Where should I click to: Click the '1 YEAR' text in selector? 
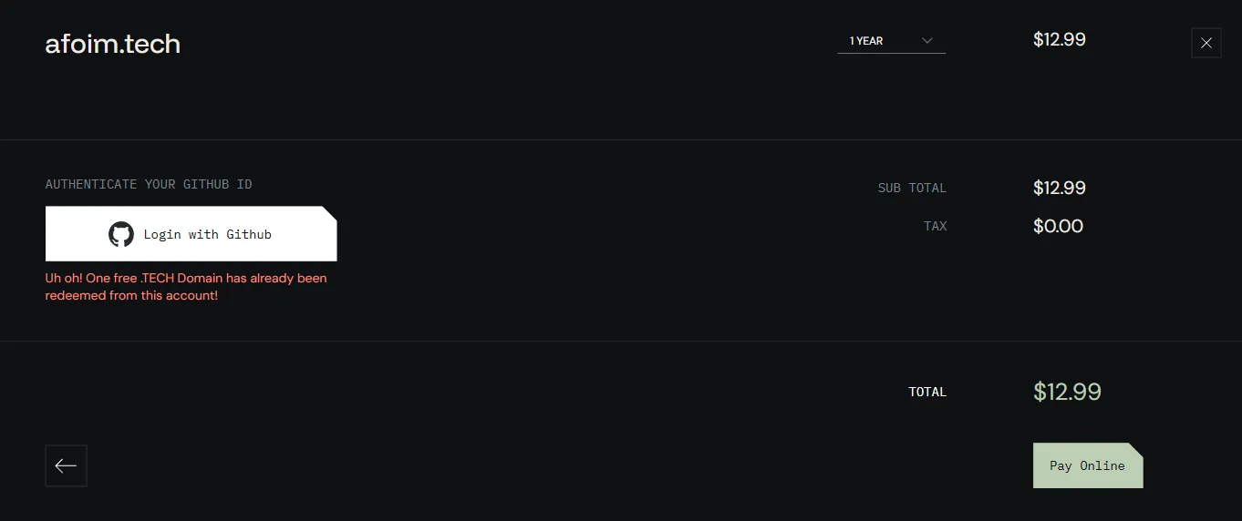coord(866,41)
